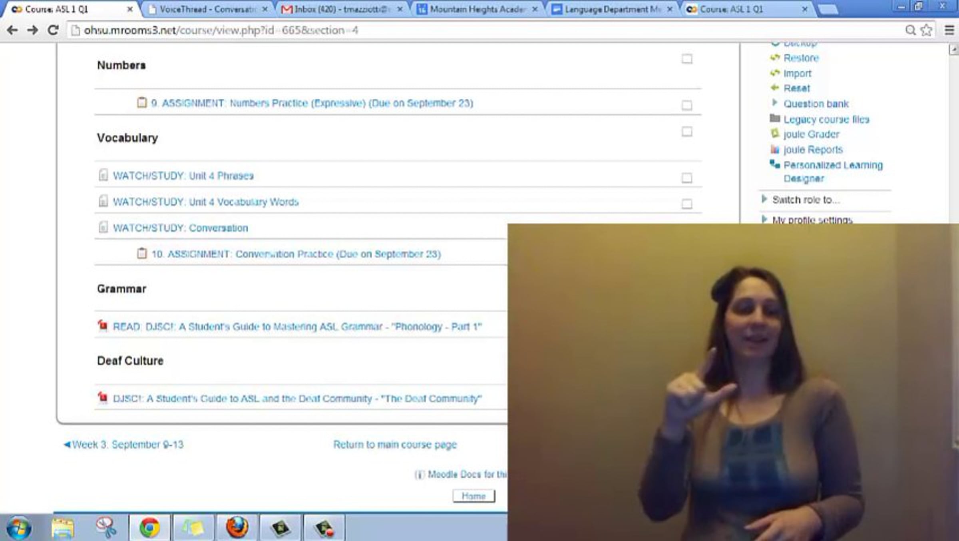Open Return to main course page link
Screen dimensions: 959x541
[x=395, y=445]
